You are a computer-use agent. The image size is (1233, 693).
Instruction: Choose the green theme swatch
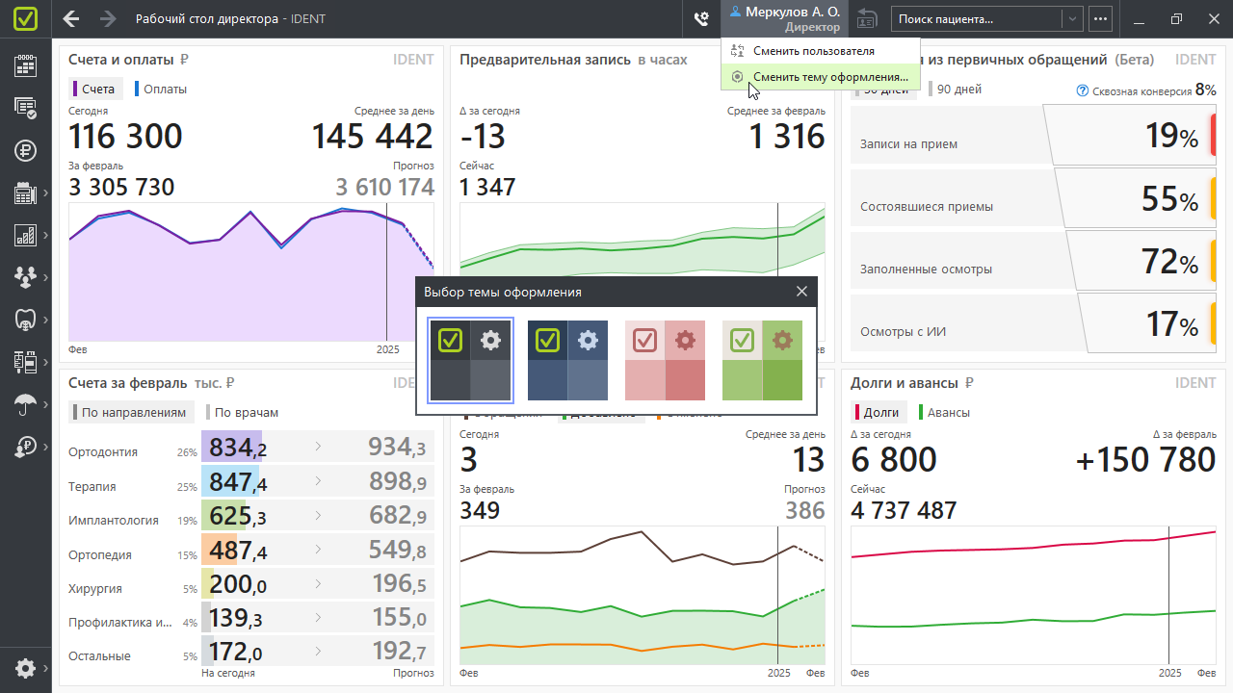pyautogui.click(x=762, y=360)
